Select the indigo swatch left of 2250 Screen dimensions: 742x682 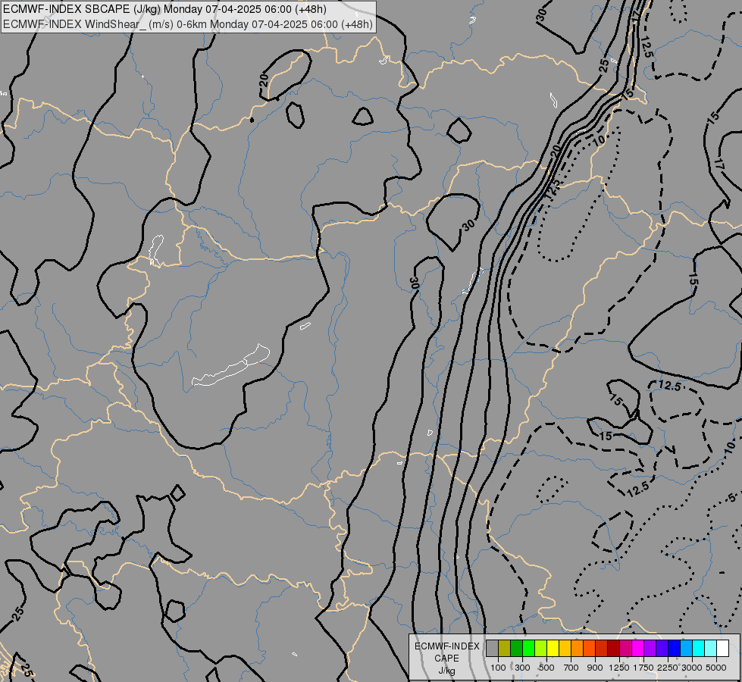[662, 649]
